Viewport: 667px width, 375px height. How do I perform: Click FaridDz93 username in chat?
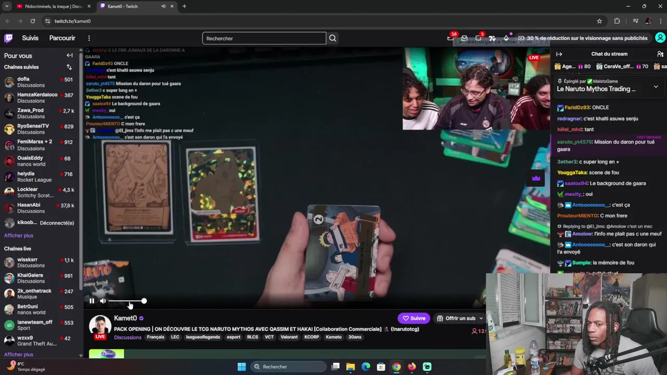[577, 107]
